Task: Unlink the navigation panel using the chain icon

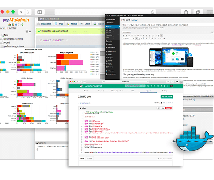Action: pyautogui.click(x=30, y=31)
